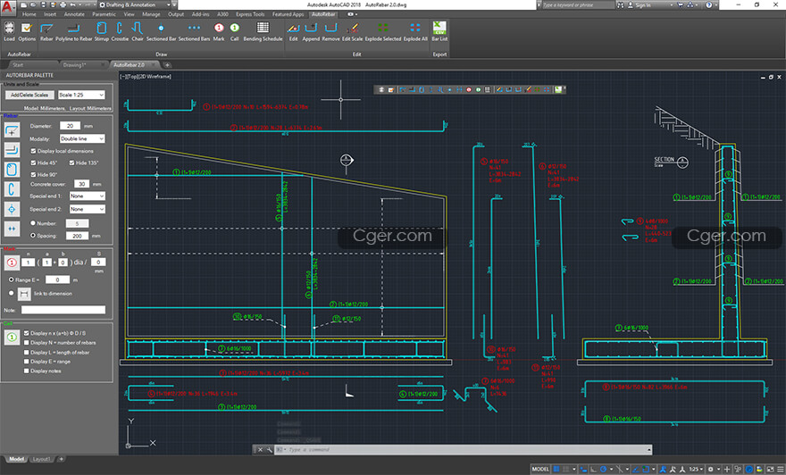This screenshot has width=786, height=475.
Task: Click the Note input field
Action: tap(63, 310)
